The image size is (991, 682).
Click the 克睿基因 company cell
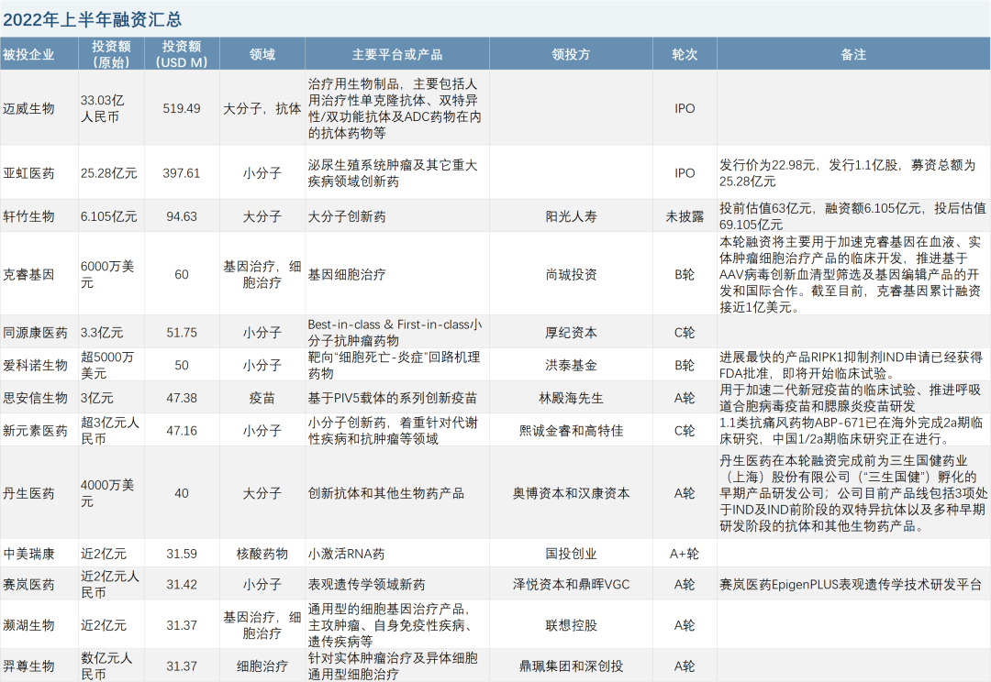pyautogui.click(x=29, y=274)
